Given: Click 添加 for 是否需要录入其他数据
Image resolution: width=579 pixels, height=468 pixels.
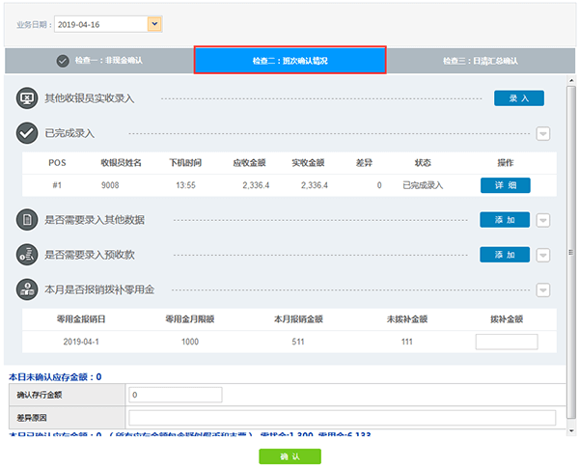Looking at the screenshot, I should [505, 220].
